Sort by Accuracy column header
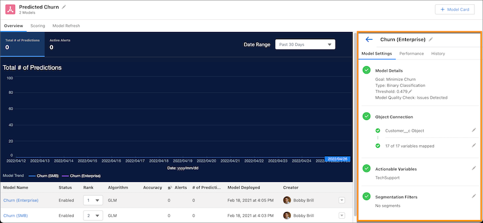 click(x=153, y=187)
